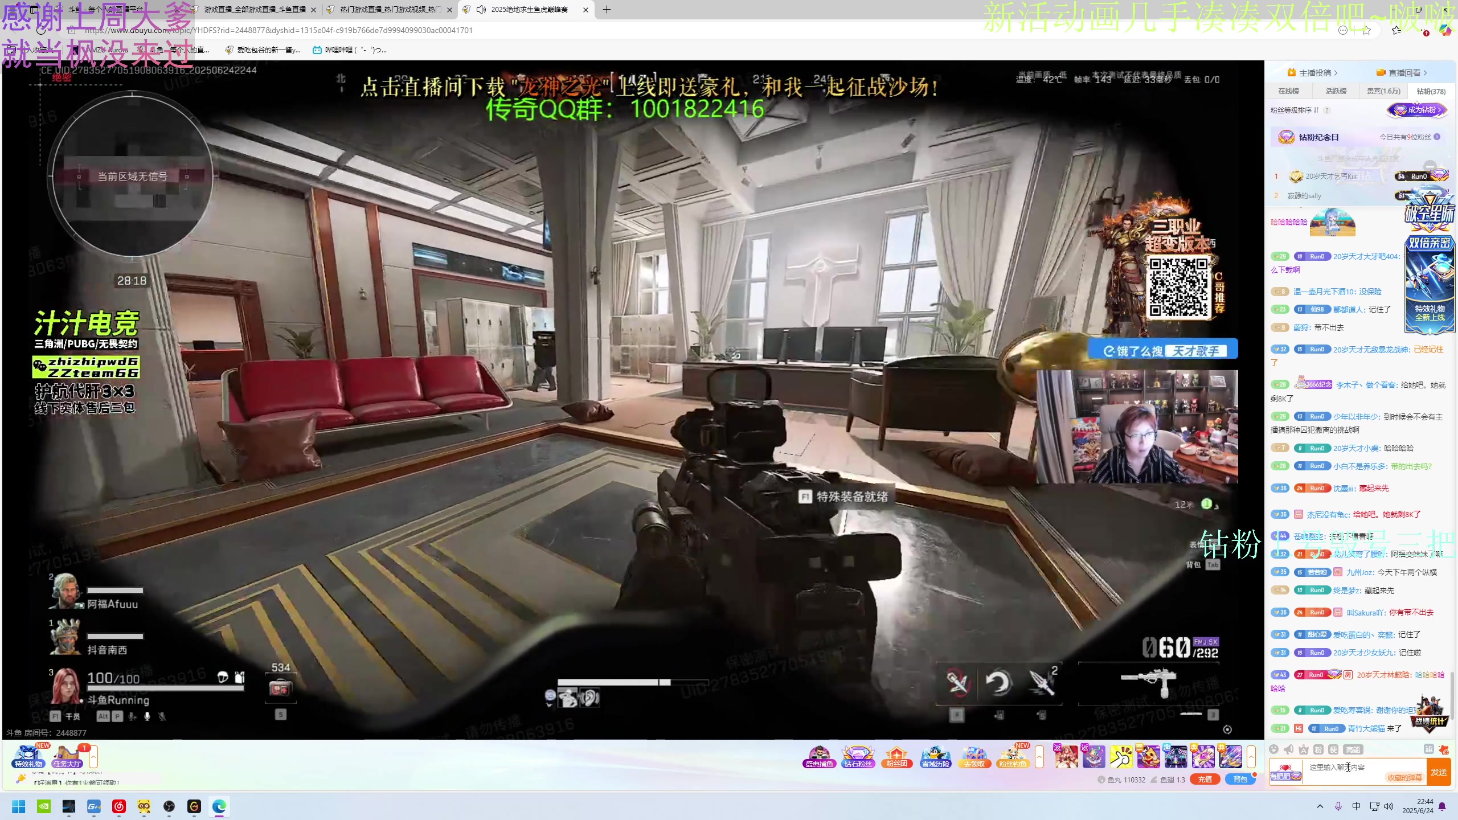Open OBS Studio from taskbar
This screenshot has height=820, width=1458.
(x=169, y=806)
